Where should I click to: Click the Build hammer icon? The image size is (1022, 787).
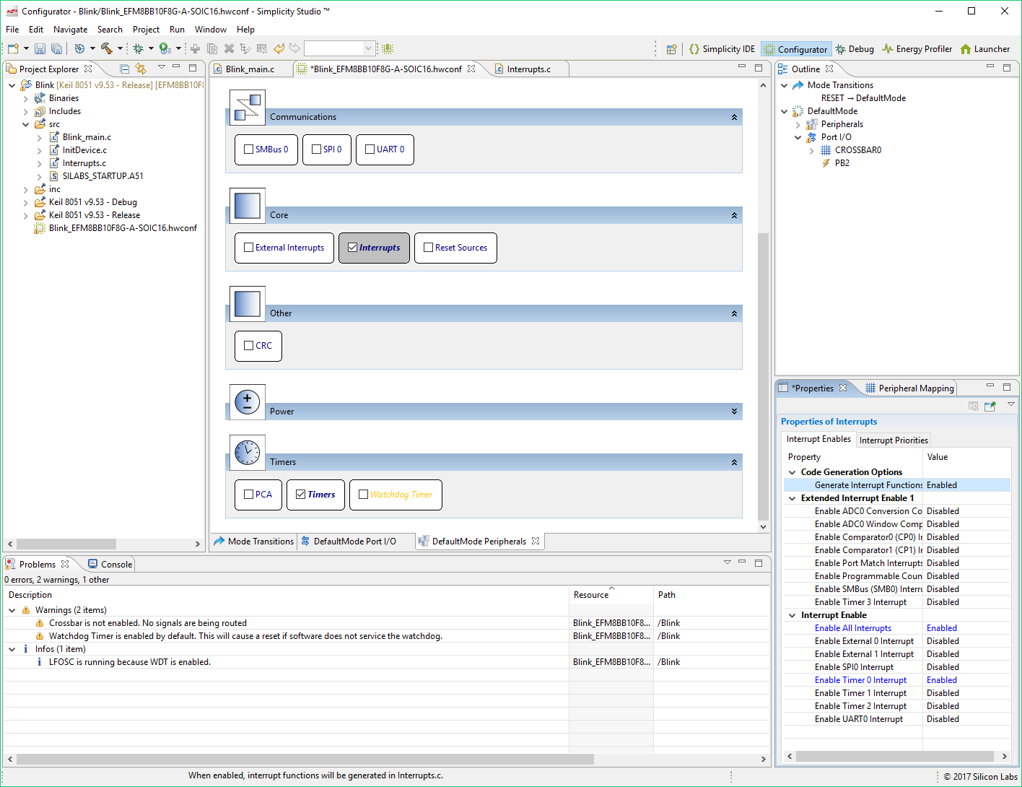[106, 48]
